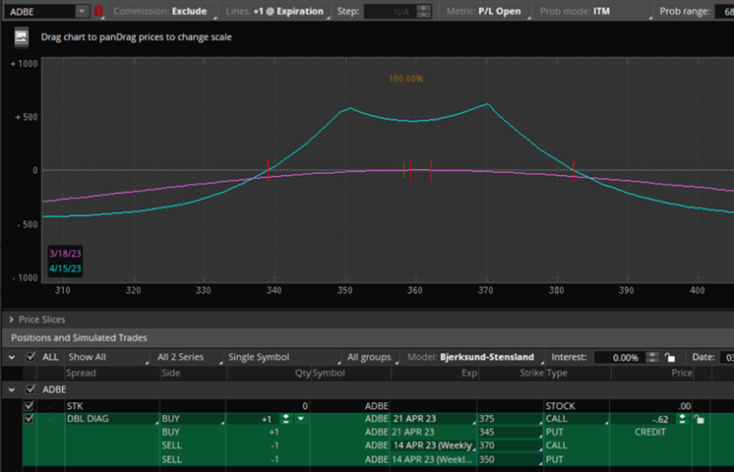This screenshot has width=734, height=472.
Task: Click the Spread column header
Action: 81,373
